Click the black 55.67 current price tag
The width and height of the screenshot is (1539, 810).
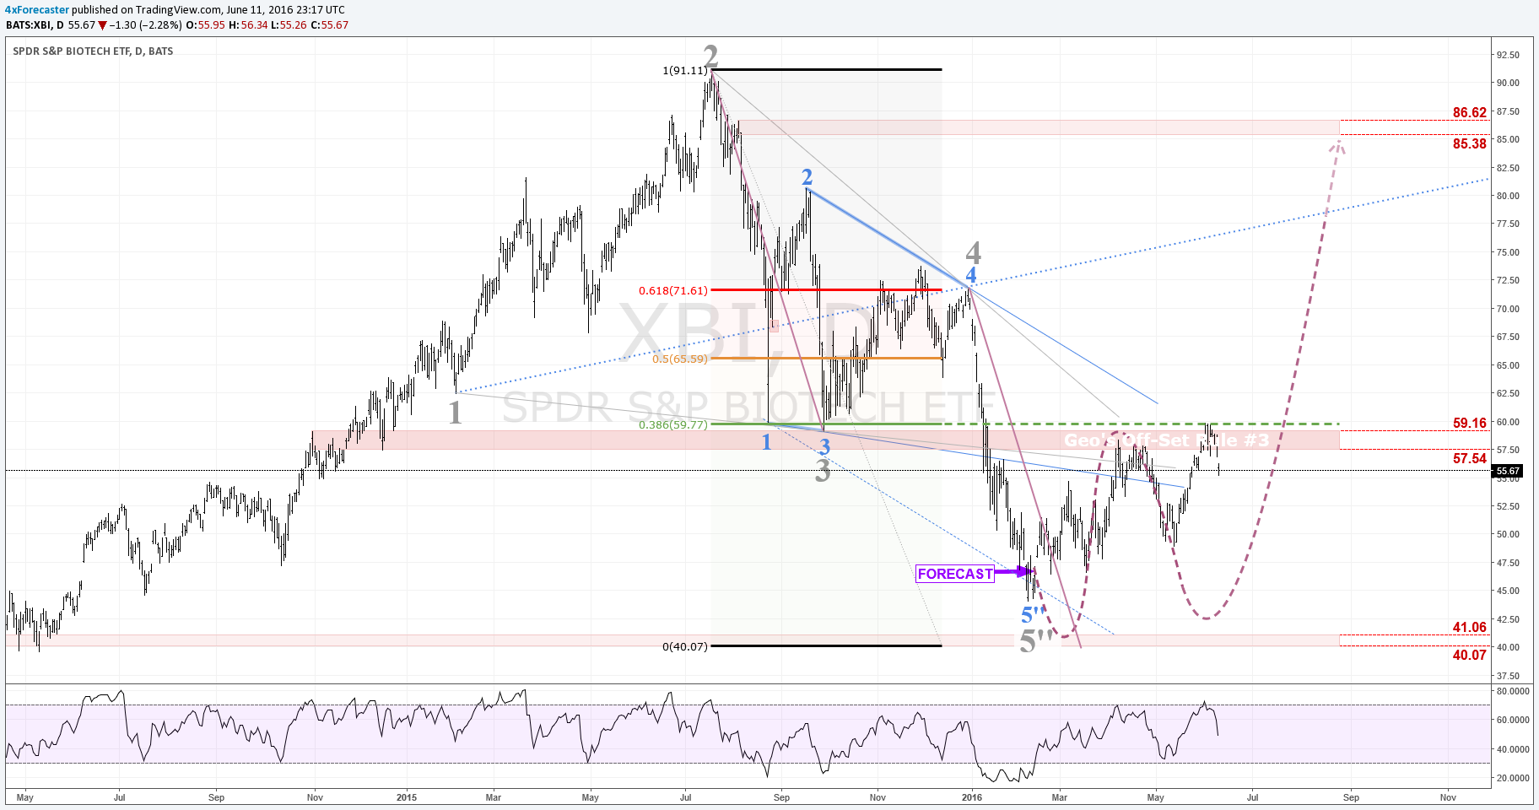[x=1508, y=471]
